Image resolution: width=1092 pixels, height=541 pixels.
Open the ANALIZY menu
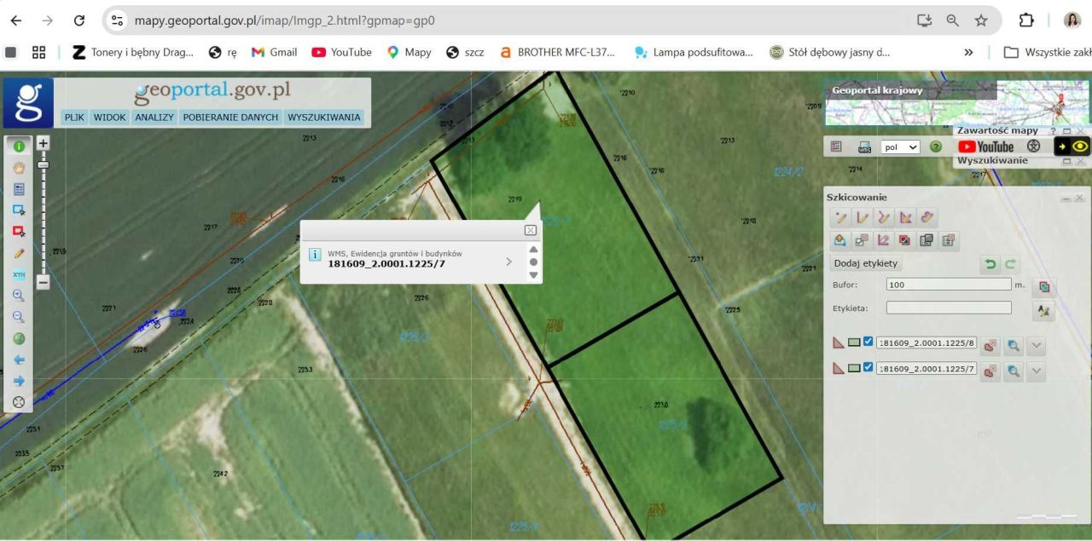154,118
